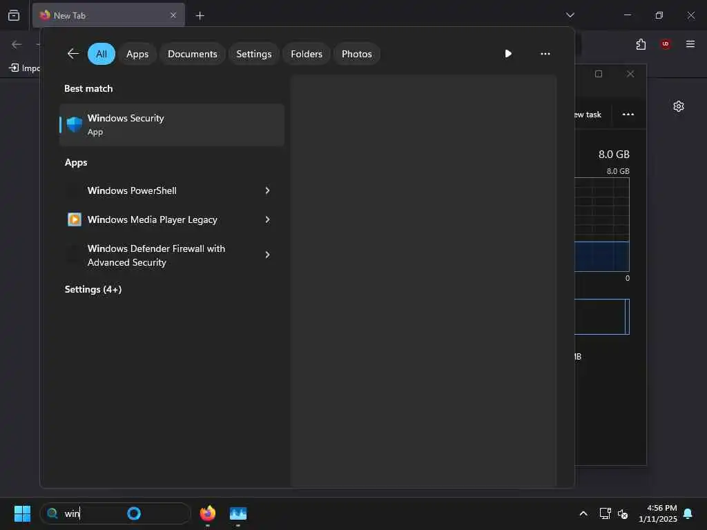707x530 pixels.
Task: Open the Firefox hamburger application menu
Action: tap(690, 43)
